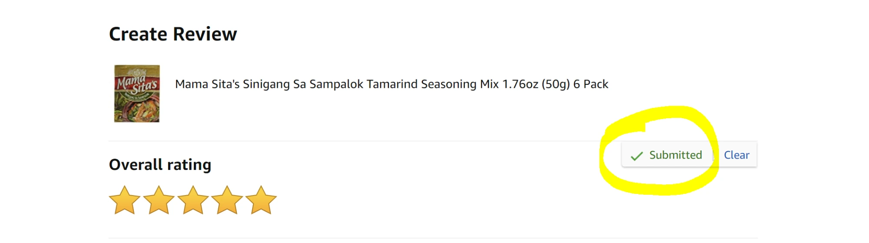Image resolution: width=869 pixels, height=243 pixels.
Task: Click the Create Review heading
Action: (x=173, y=34)
